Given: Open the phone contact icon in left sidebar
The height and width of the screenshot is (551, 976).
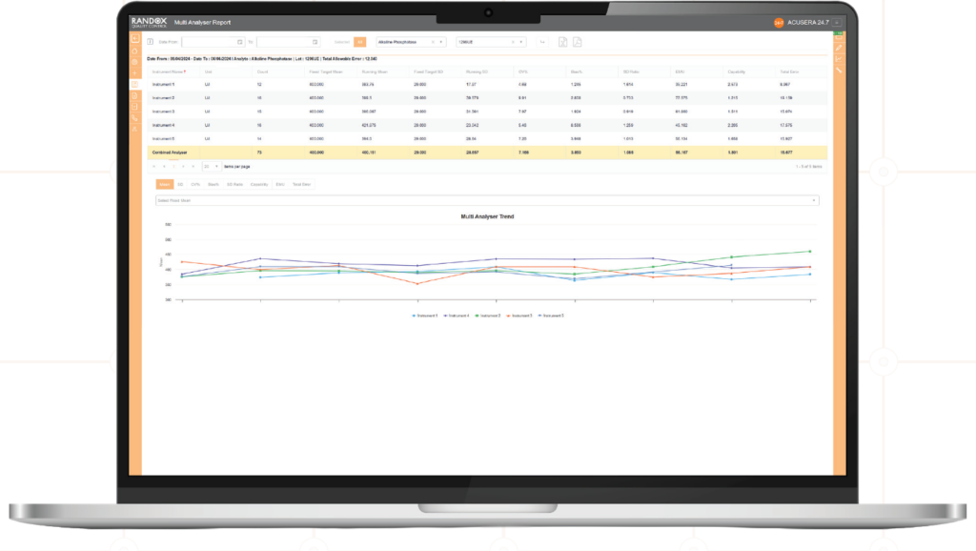Looking at the screenshot, I should [135, 117].
